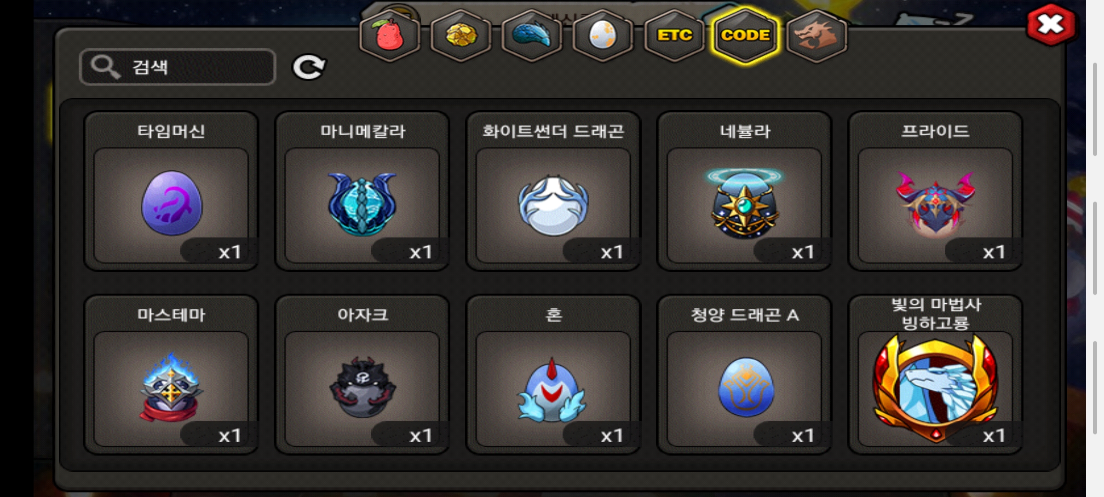Click inside the 검색 search field

pos(178,67)
